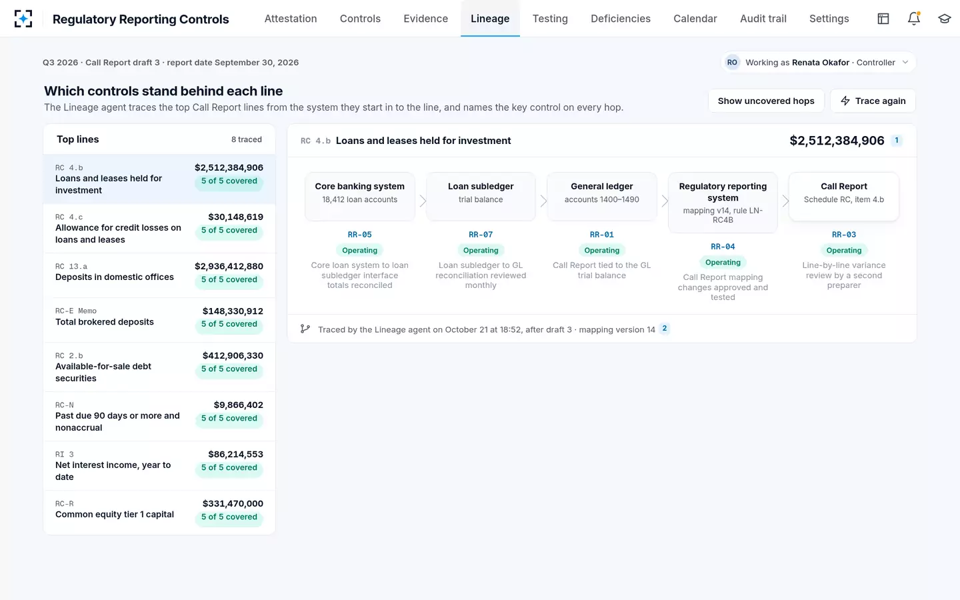The image size is (960, 600).
Task: Open control link RR-04
Action: click(723, 247)
